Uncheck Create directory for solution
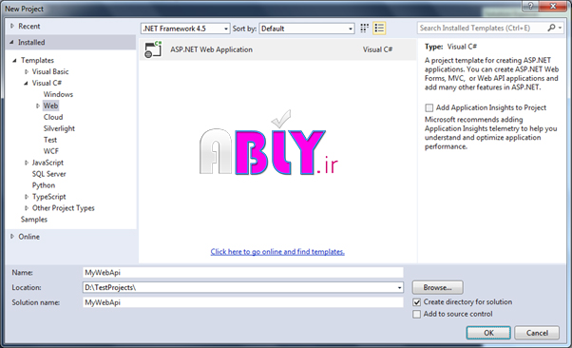 pos(416,302)
